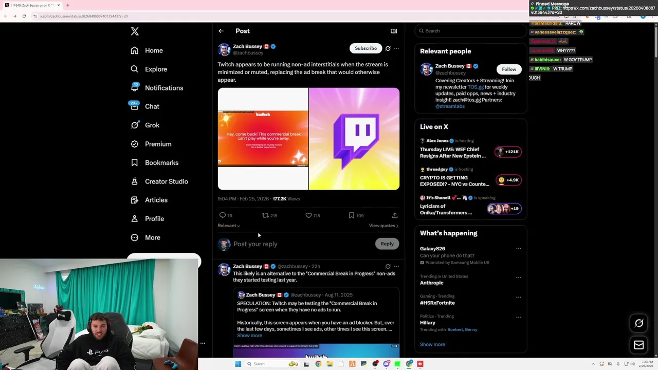Click the X search box
658x370 pixels.
tap(470, 31)
